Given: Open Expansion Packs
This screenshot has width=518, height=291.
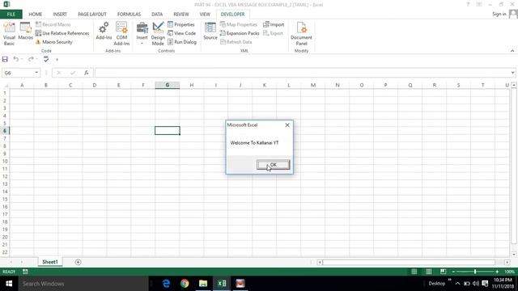Looking at the screenshot, I should coord(240,33).
